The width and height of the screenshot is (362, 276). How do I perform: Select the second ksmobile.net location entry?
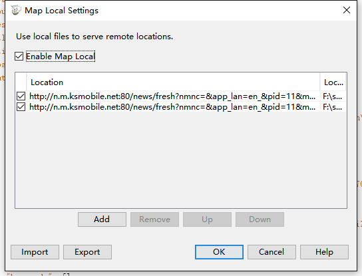click(x=172, y=107)
